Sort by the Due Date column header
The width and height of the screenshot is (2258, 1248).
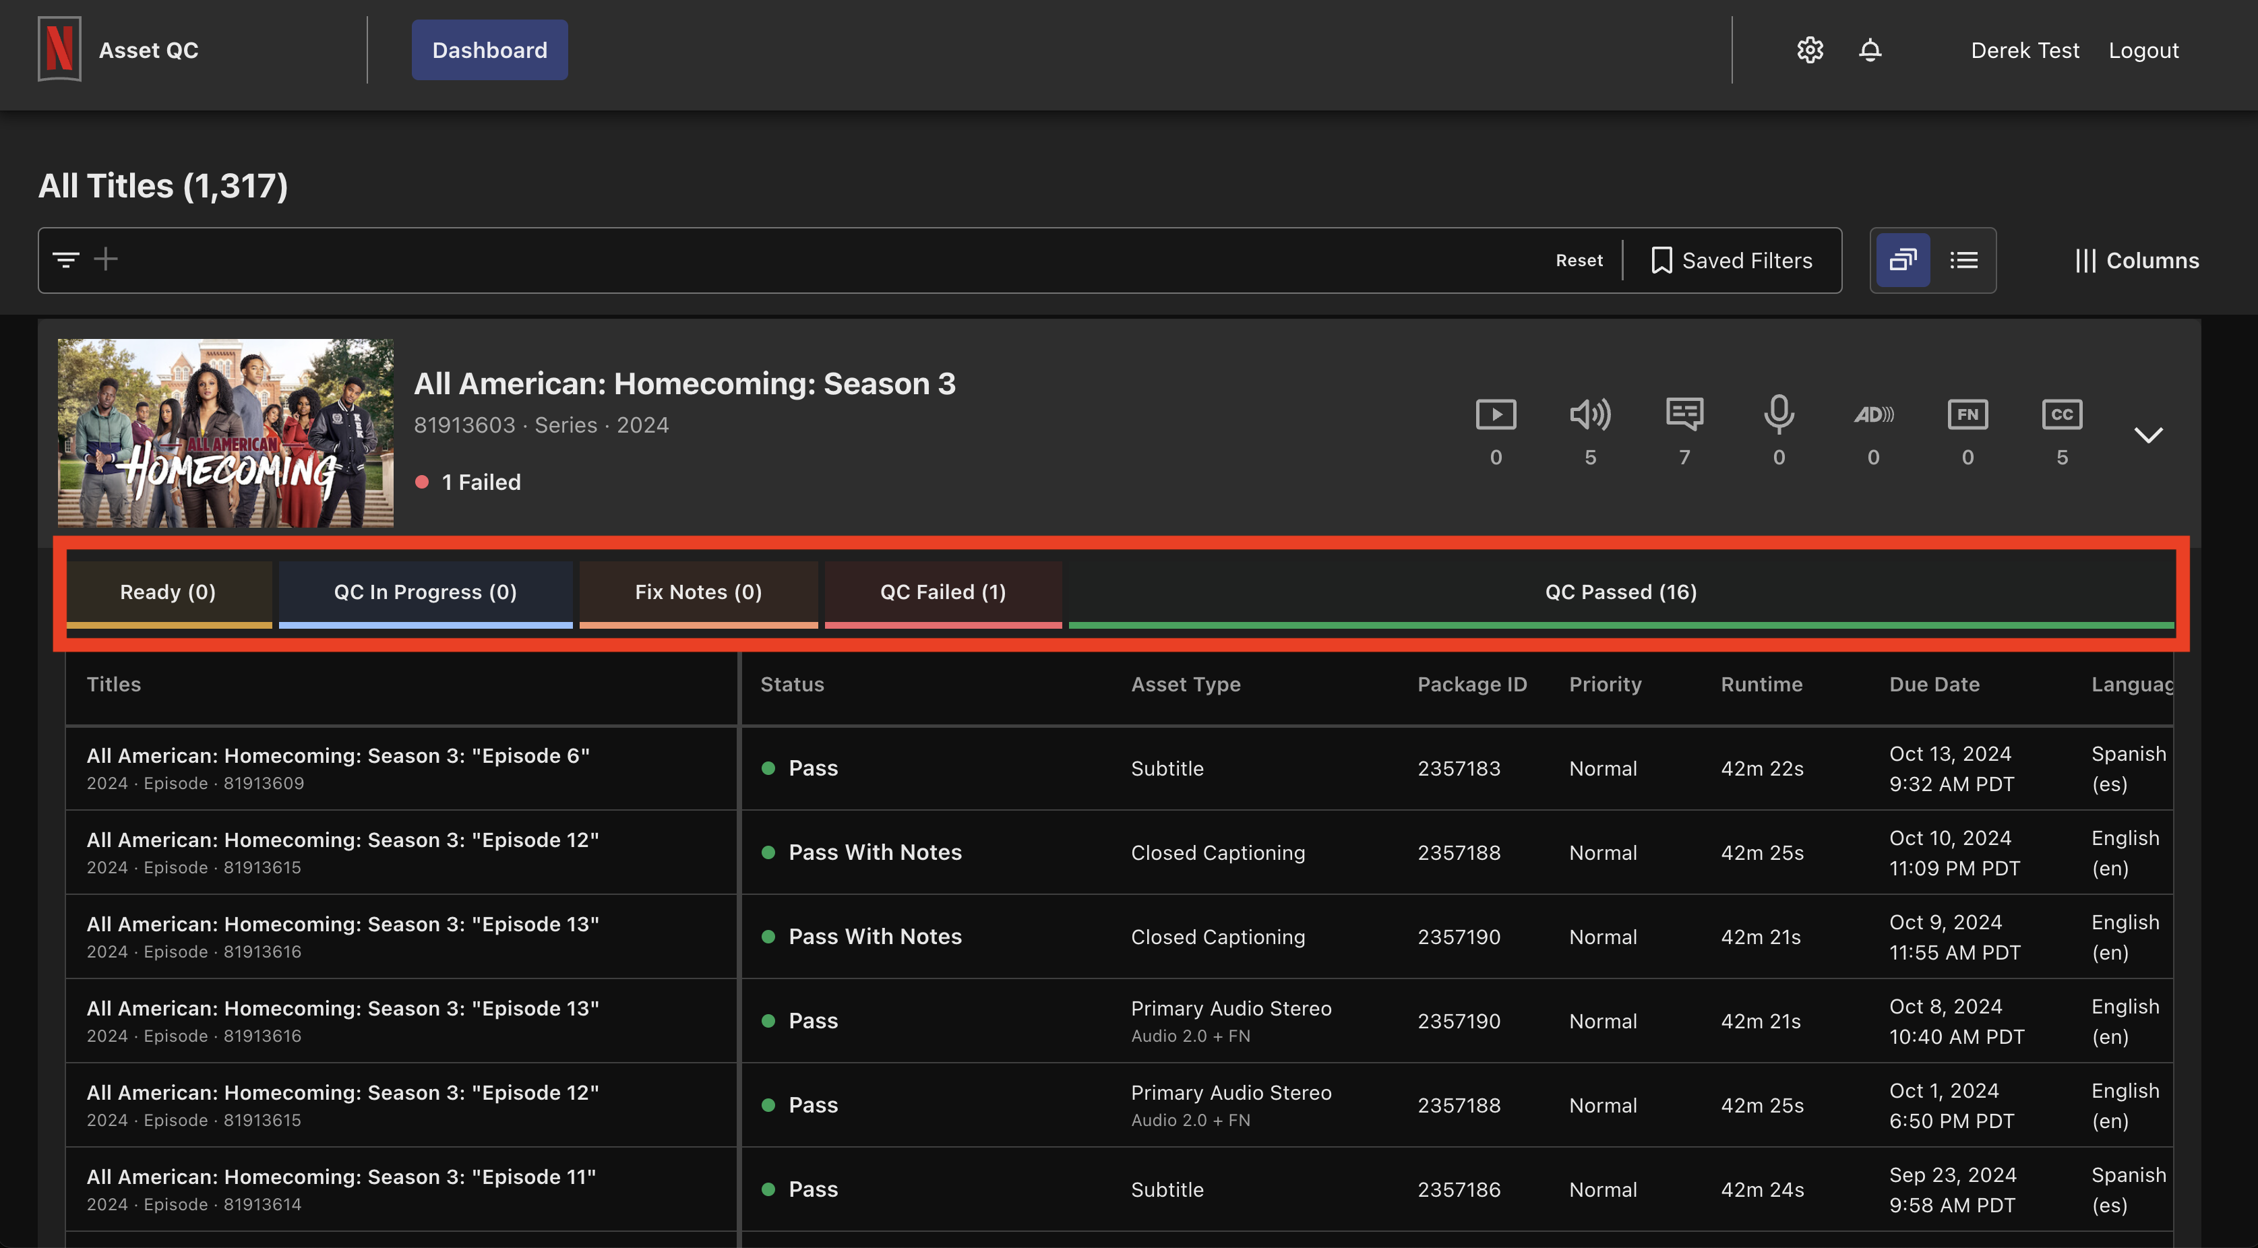pos(1934,685)
